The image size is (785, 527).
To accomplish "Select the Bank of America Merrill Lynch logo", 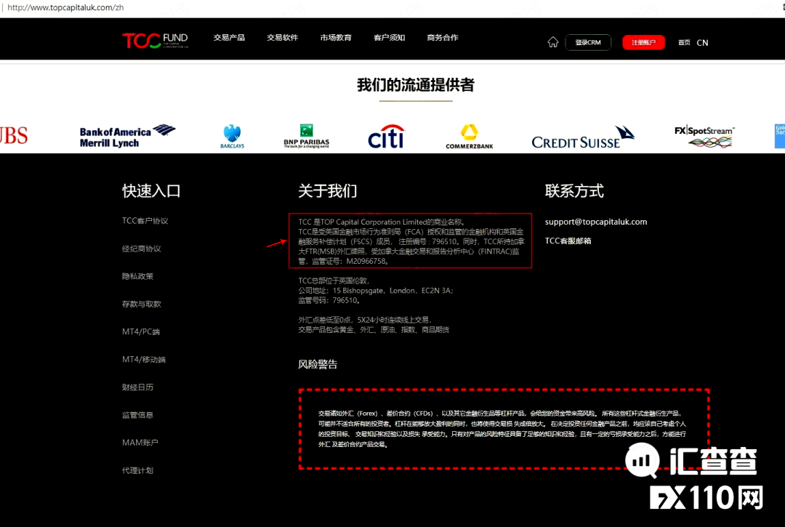I will click(x=126, y=134).
